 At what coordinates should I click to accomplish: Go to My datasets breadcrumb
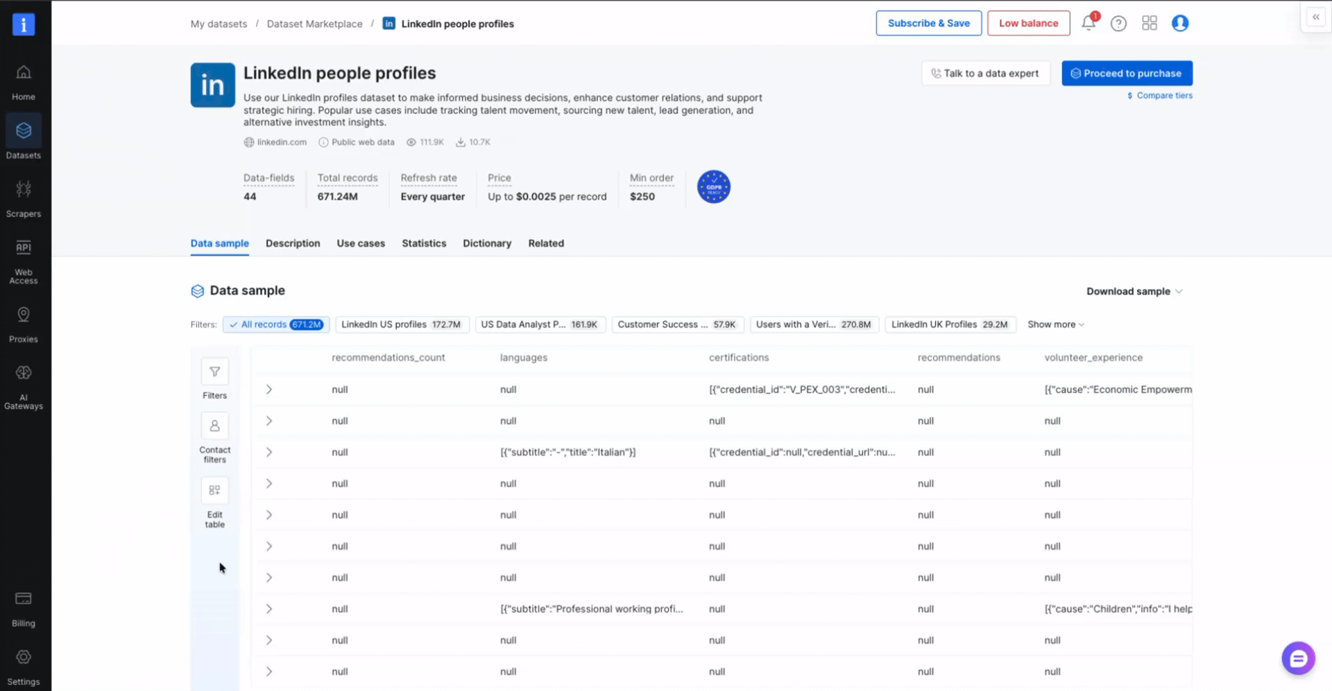(x=219, y=24)
